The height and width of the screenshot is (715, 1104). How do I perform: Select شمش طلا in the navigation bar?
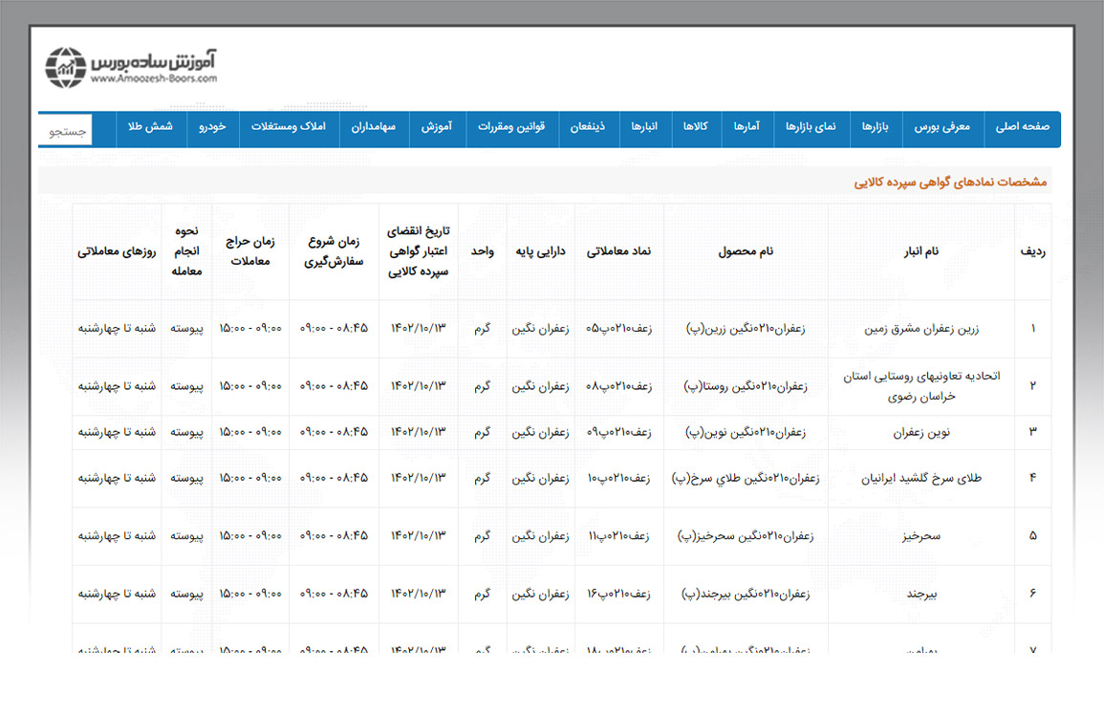point(151,127)
